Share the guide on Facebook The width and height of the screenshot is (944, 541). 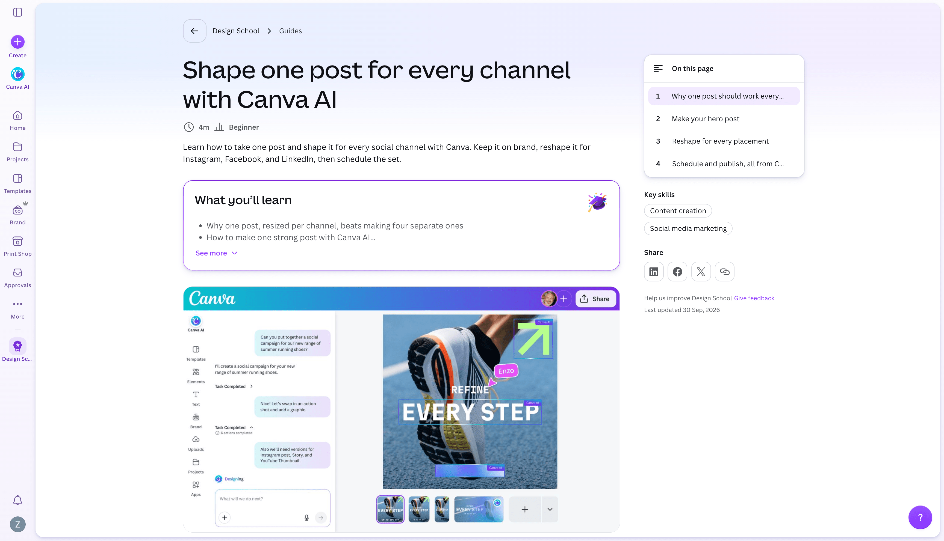(x=677, y=272)
